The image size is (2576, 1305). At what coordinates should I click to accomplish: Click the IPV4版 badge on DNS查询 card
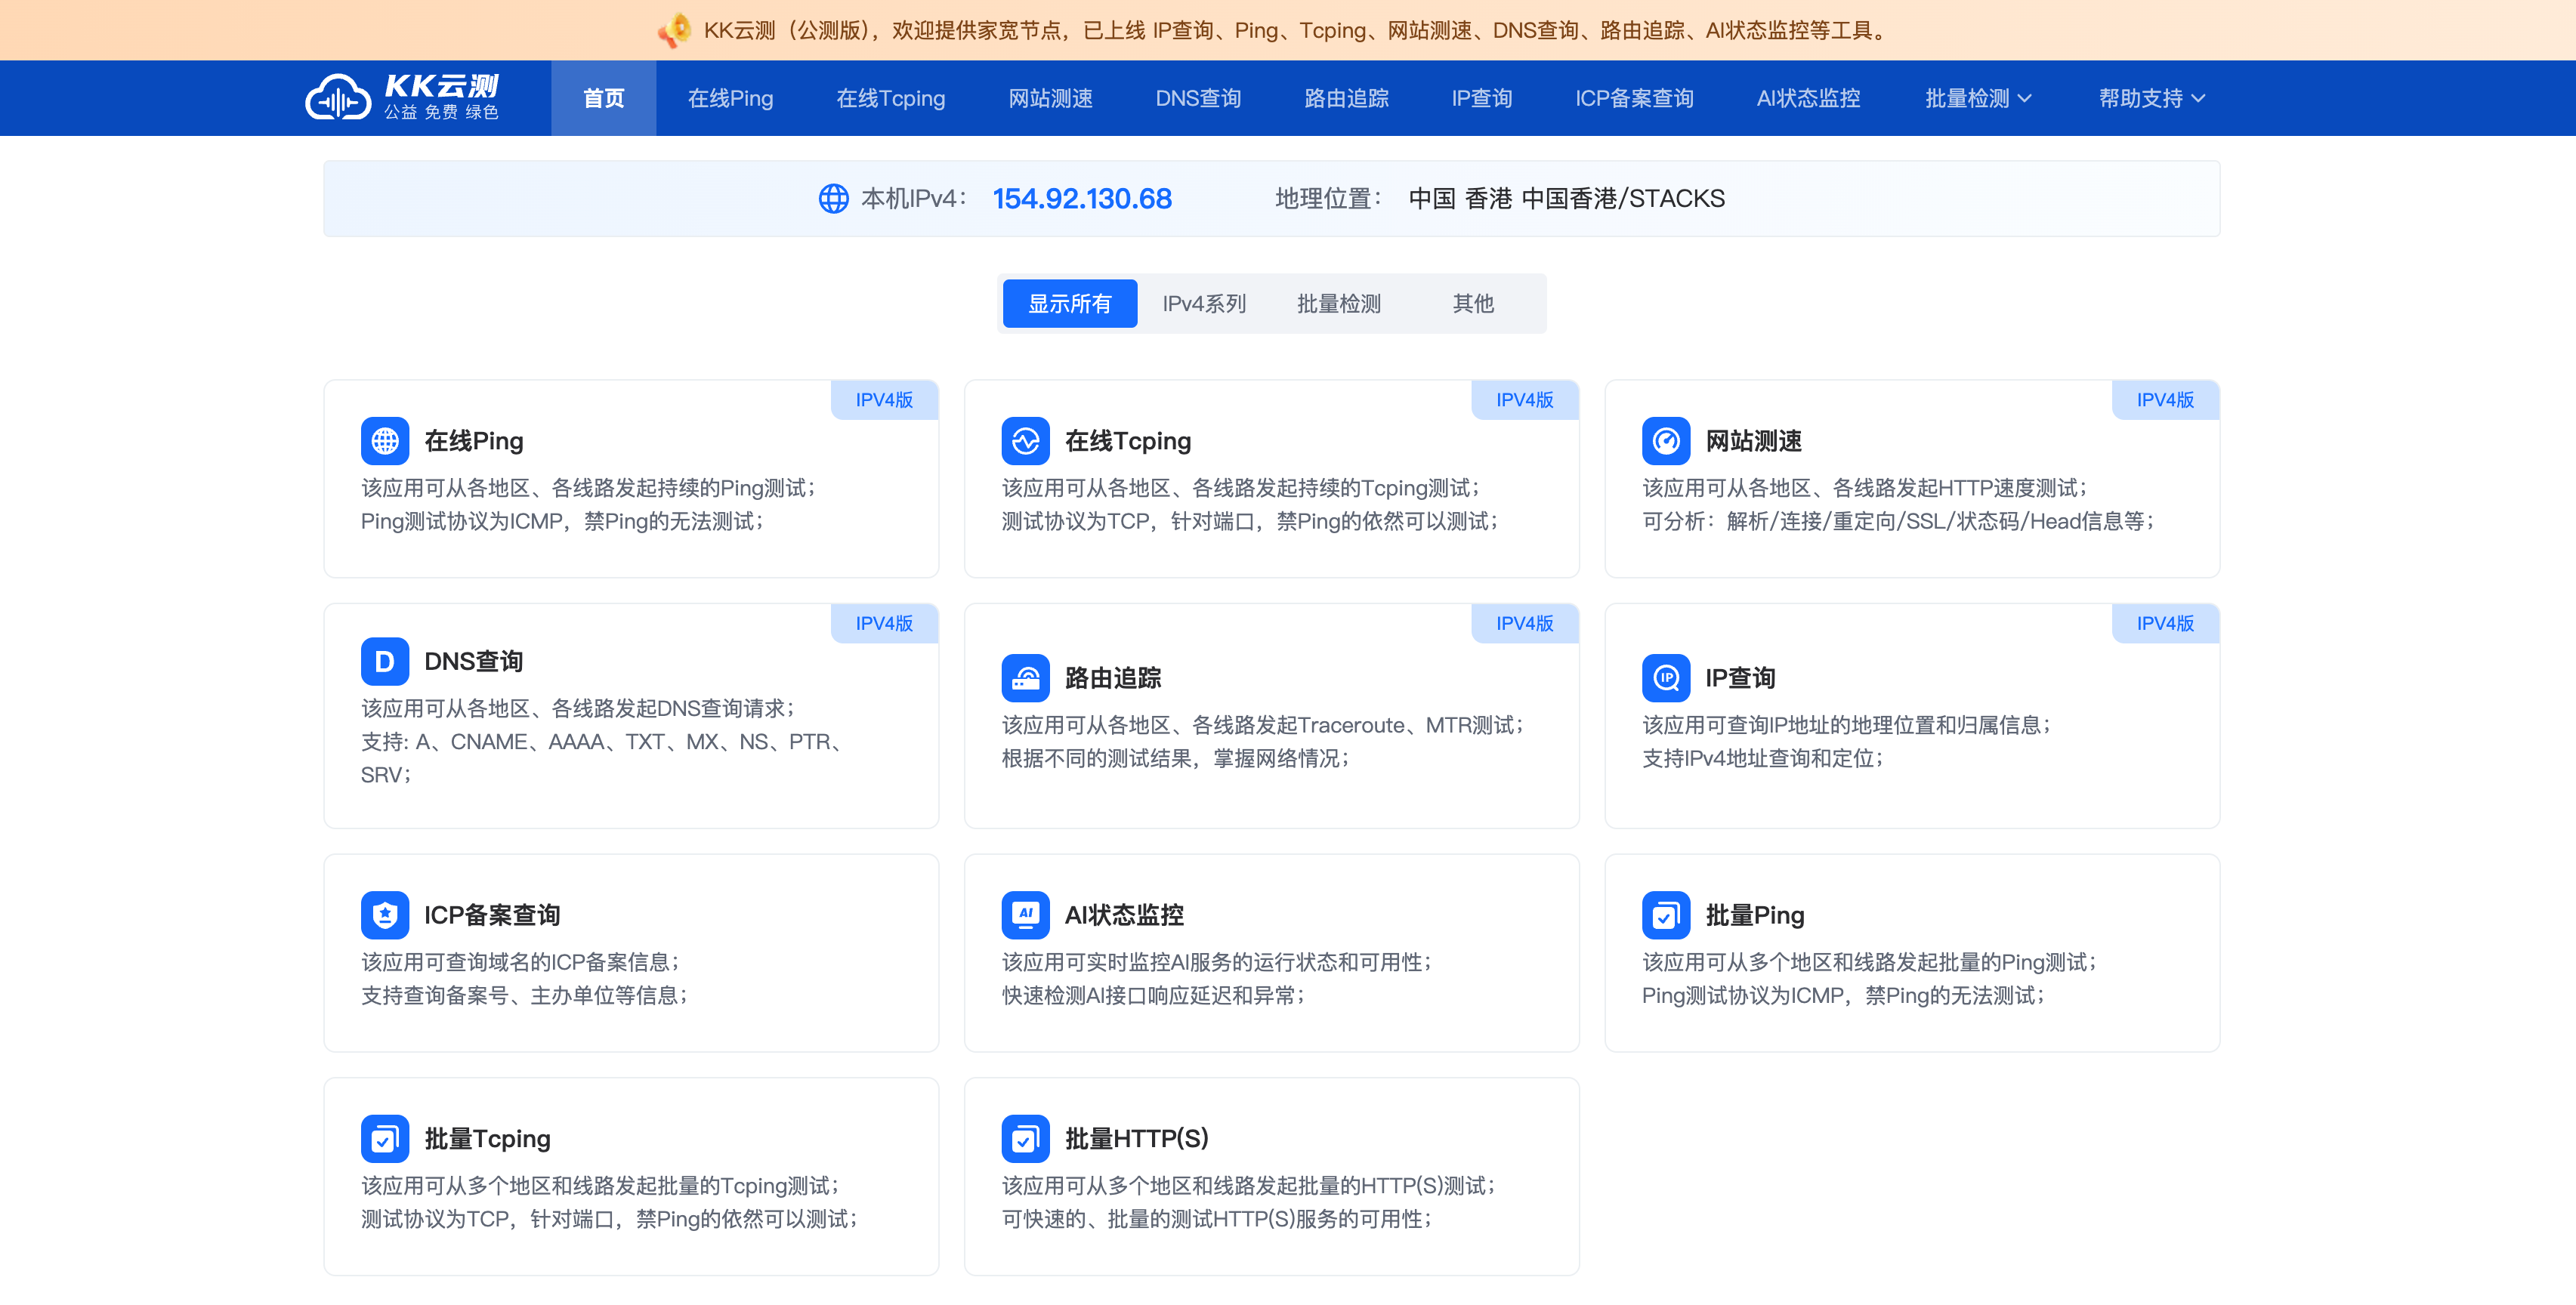pos(884,623)
